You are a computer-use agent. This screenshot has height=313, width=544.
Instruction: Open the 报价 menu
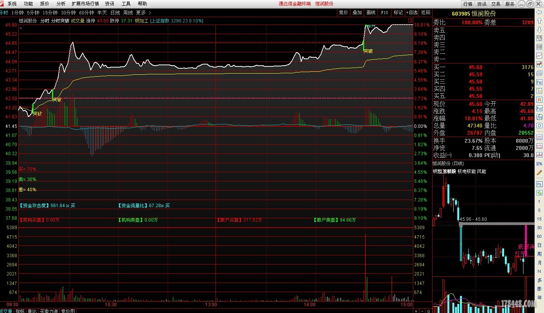click(44, 3)
